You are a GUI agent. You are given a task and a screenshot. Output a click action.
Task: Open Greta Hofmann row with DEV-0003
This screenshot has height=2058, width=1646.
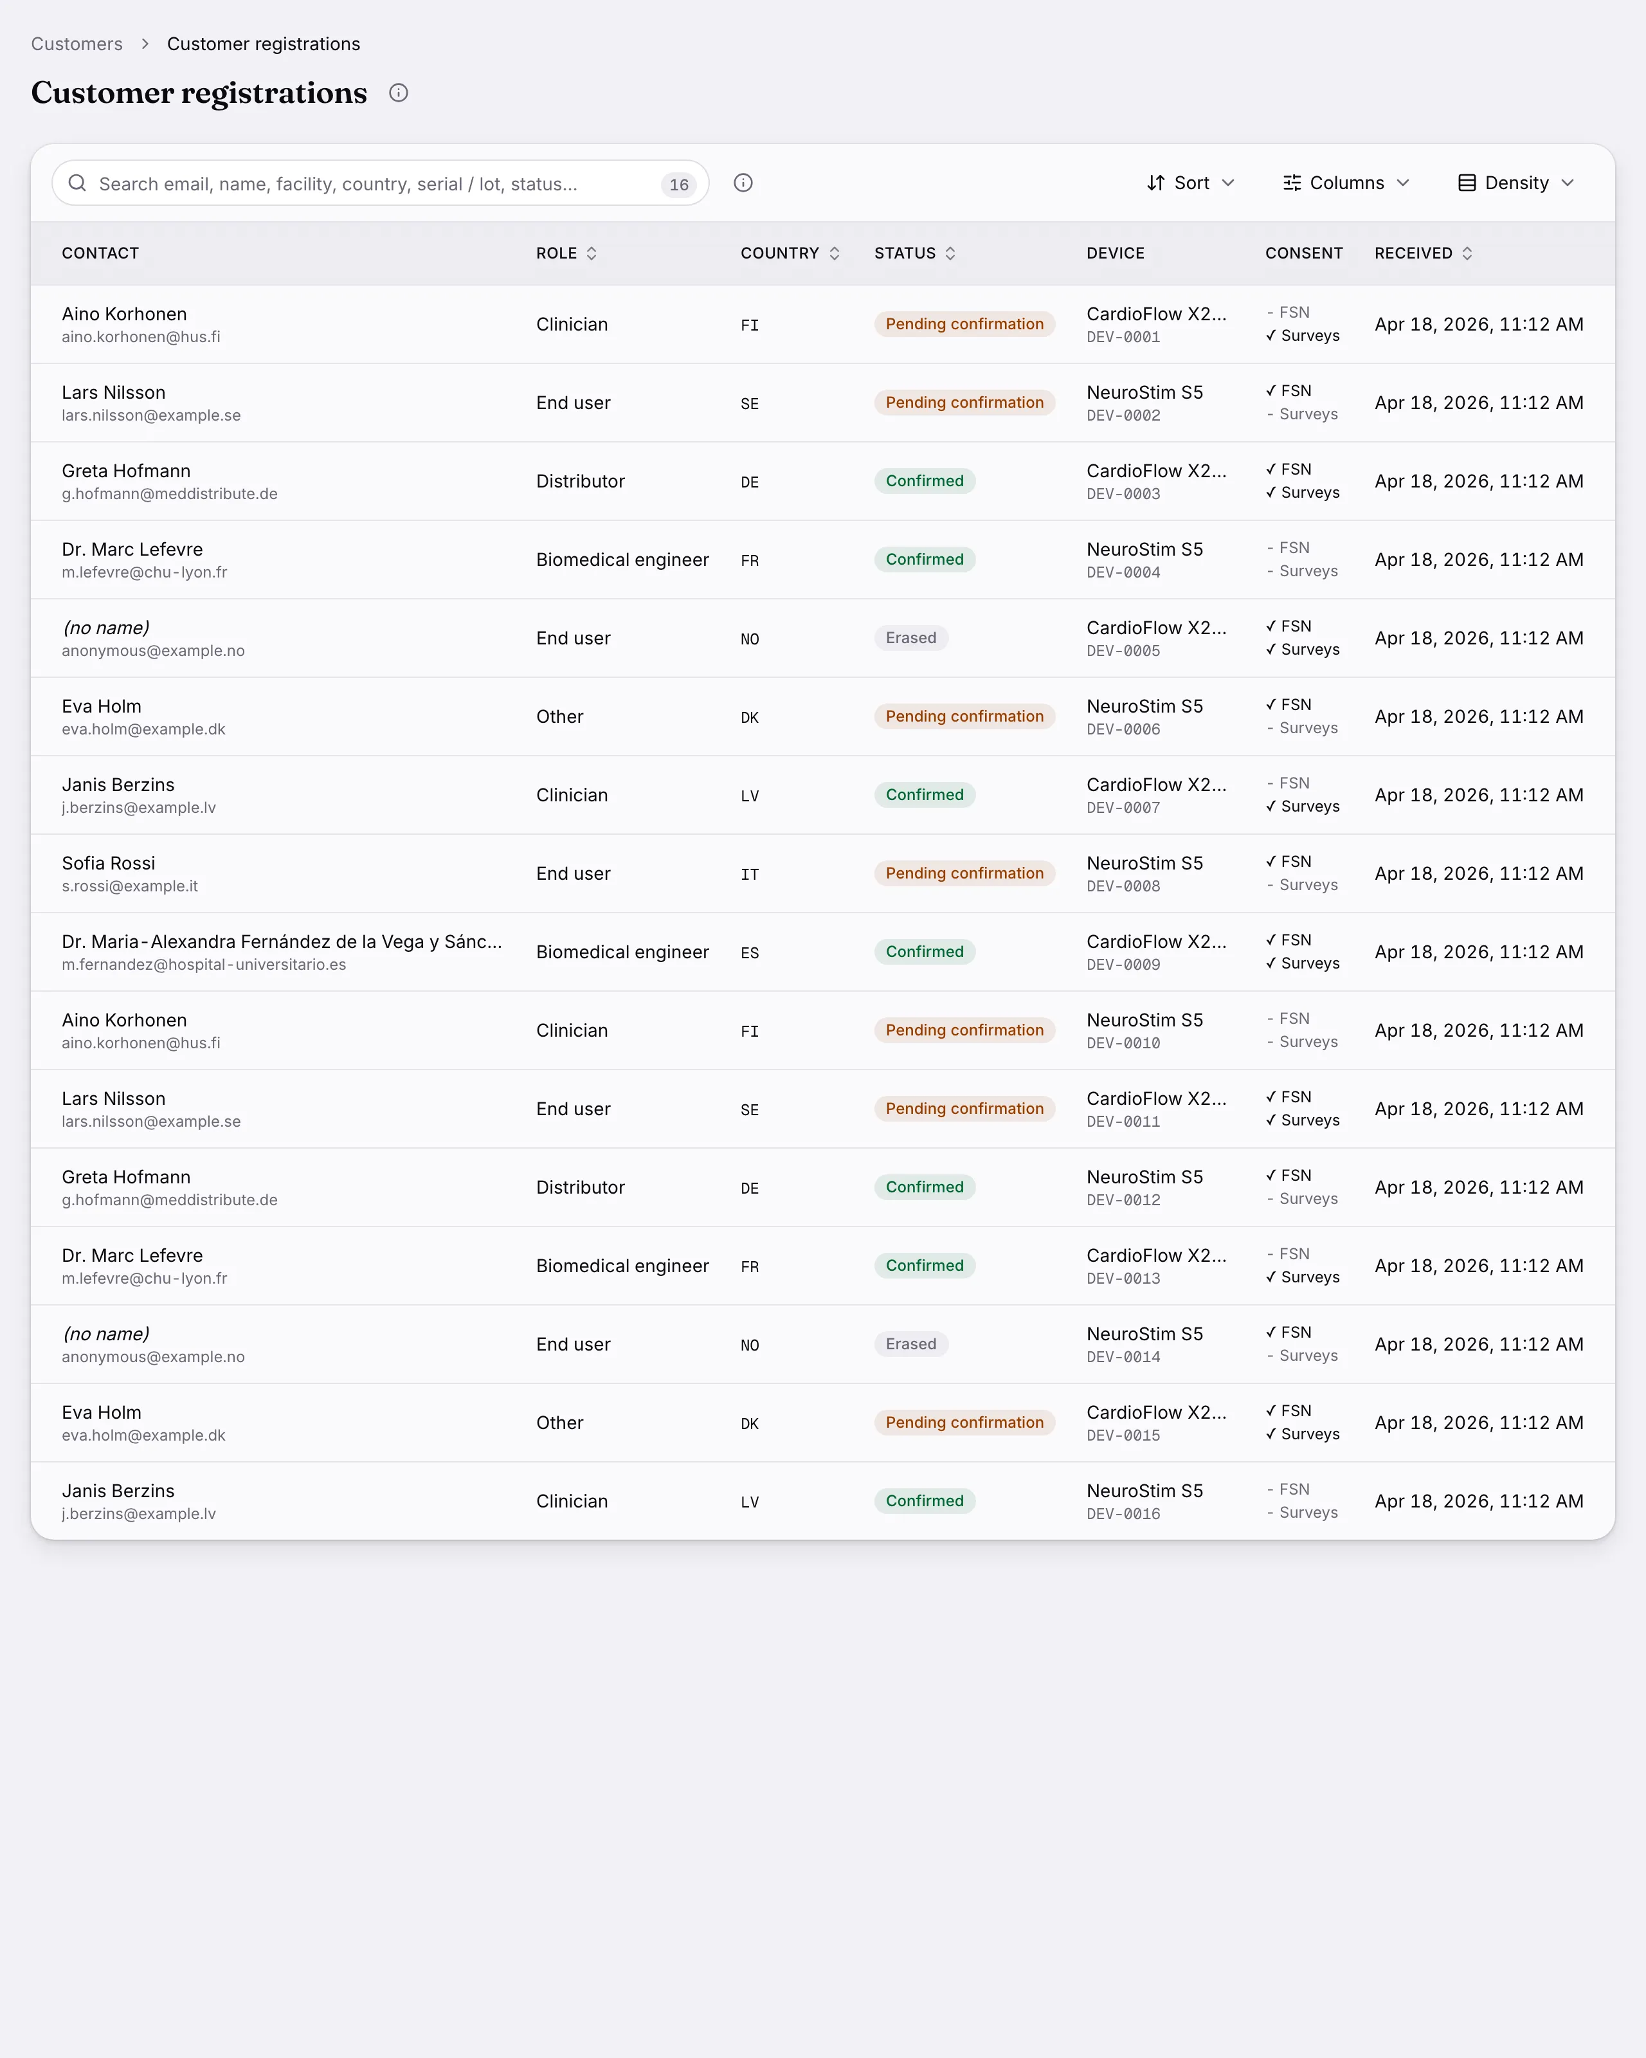pyautogui.click(x=822, y=481)
